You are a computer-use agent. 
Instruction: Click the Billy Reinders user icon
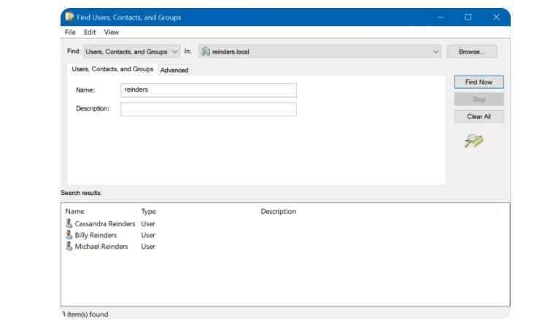69,235
